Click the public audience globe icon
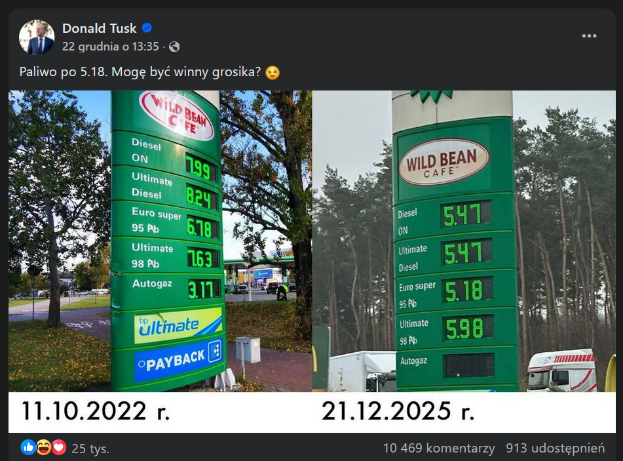Viewport: 623px width, 461px height. 174,47
